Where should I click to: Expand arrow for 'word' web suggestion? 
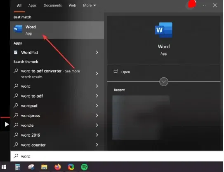[x=97, y=86]
